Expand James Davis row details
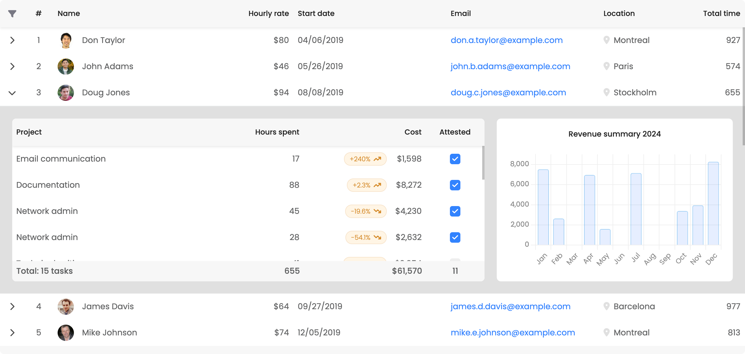This screenshot has height=354, width=745. click(12, 306)
